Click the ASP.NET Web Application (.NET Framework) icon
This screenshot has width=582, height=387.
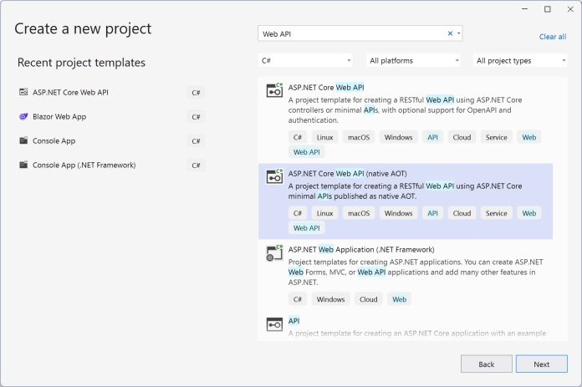click(274, 253)
